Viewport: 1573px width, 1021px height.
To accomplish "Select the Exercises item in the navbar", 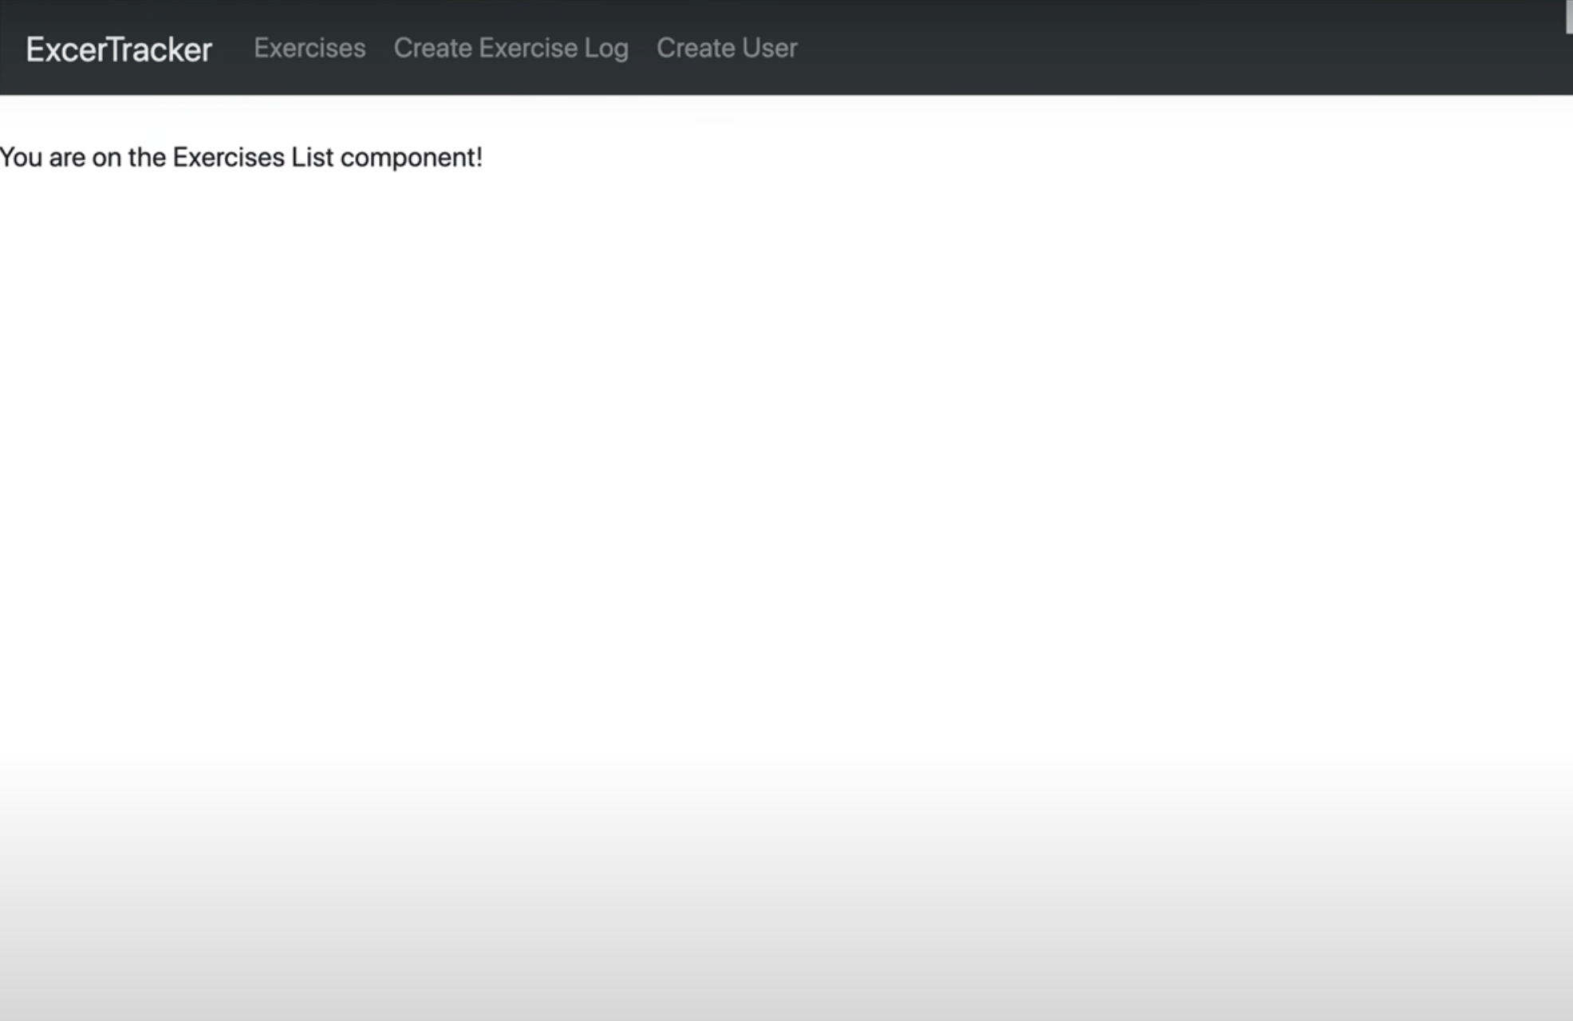I will [309, 48].
